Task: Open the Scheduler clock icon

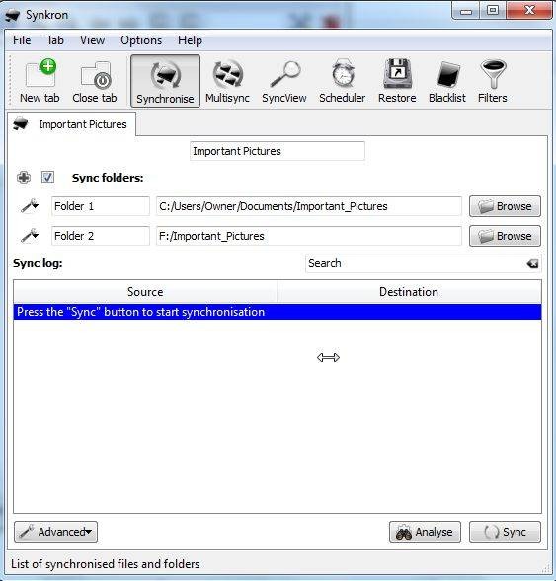Action: pos(342,81)
